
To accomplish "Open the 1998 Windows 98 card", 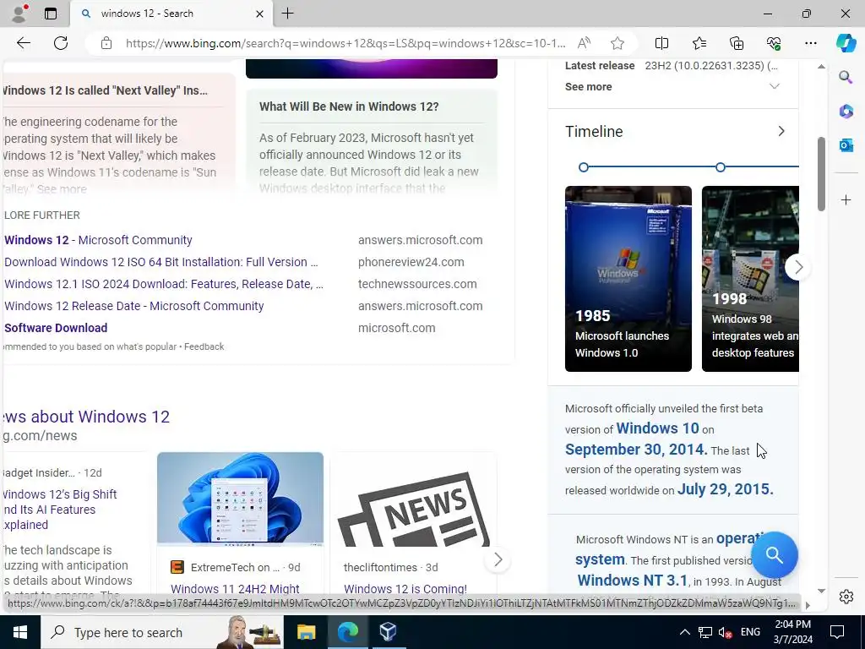I will tap(750, 279).
